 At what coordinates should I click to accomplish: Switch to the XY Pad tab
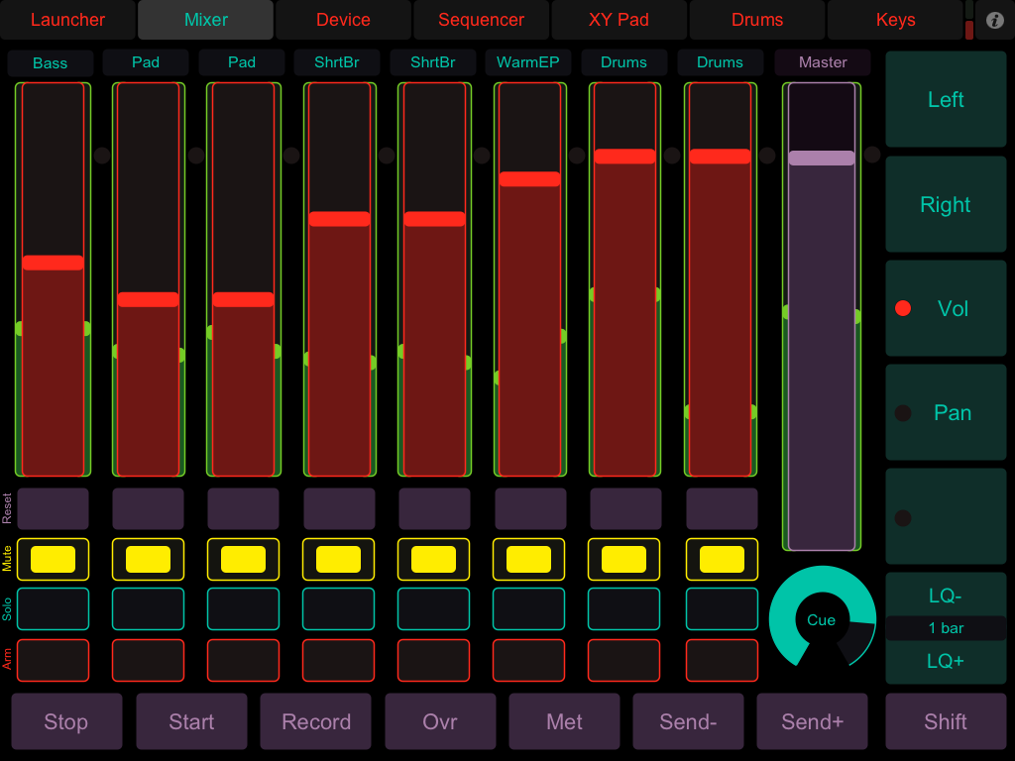click(x=619, y=20)
